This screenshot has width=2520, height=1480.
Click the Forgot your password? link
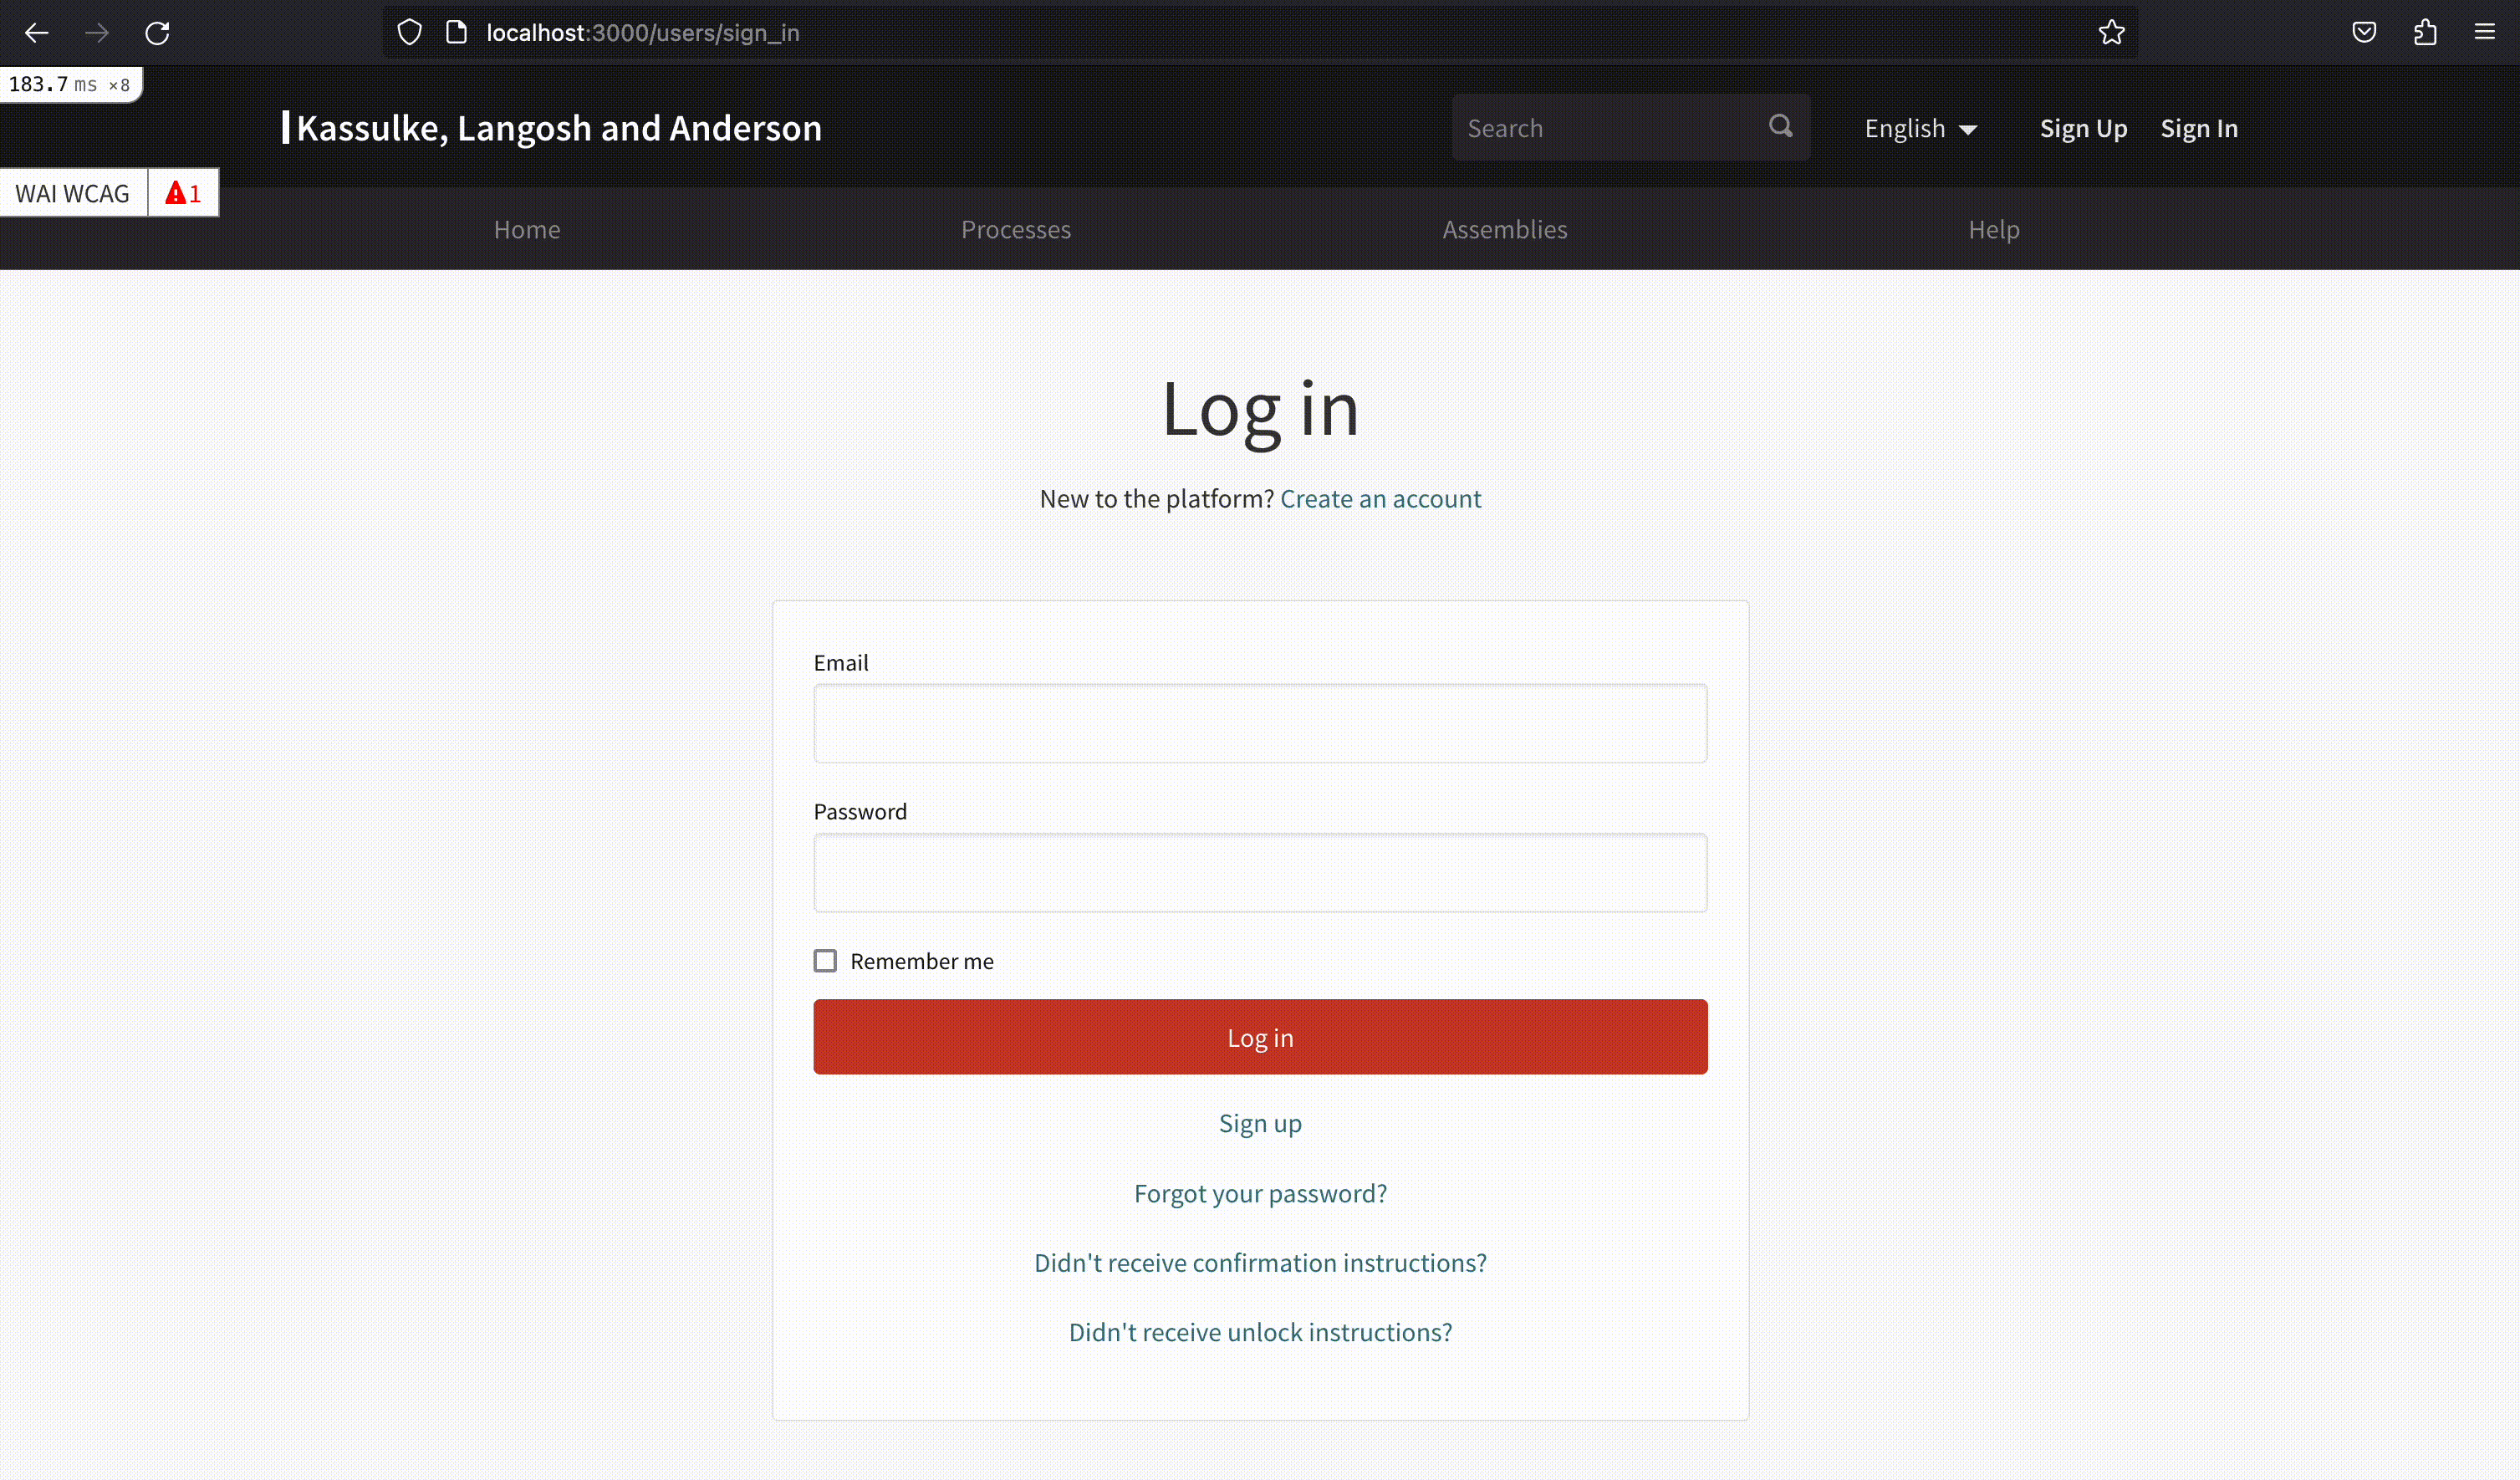pos(1260,1193)
